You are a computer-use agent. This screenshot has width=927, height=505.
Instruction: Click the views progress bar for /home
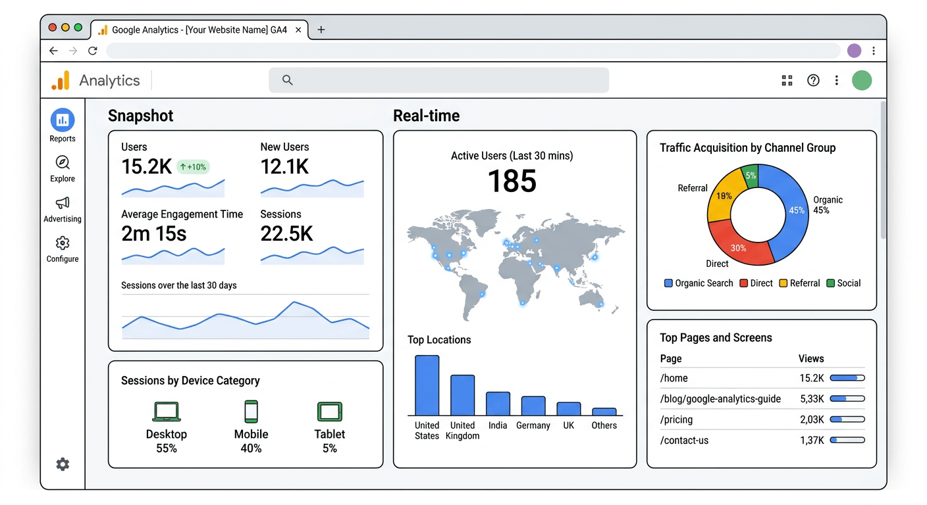click(x=847, y=377)
